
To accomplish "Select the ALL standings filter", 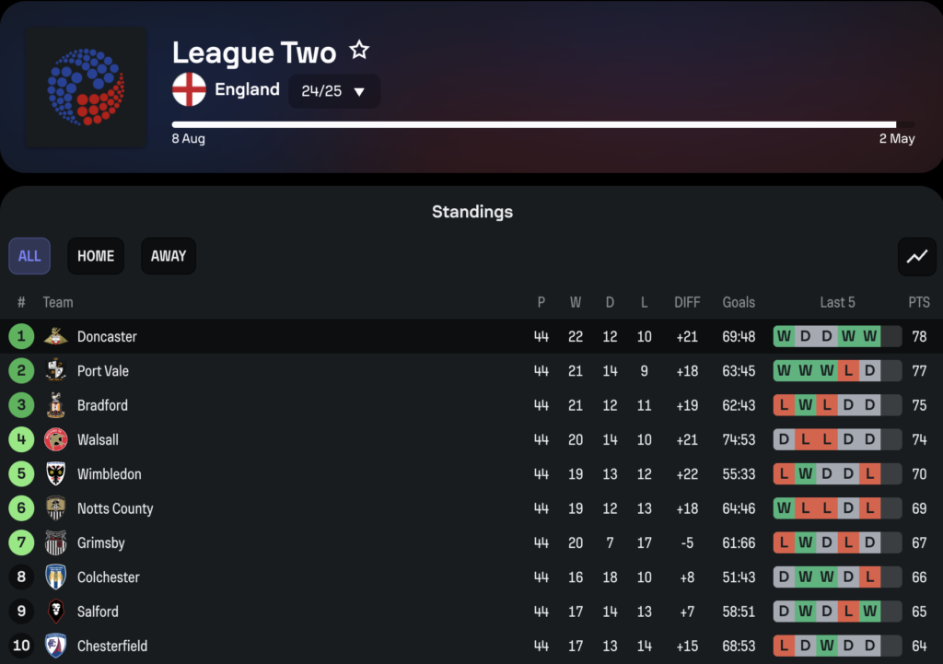I will [x=29, y=256].
